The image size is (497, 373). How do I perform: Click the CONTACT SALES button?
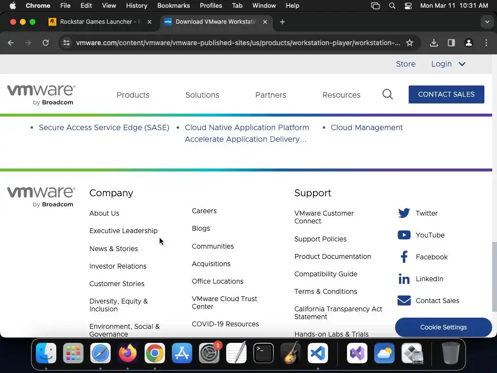pyautogui.click(x=447, y=94)
